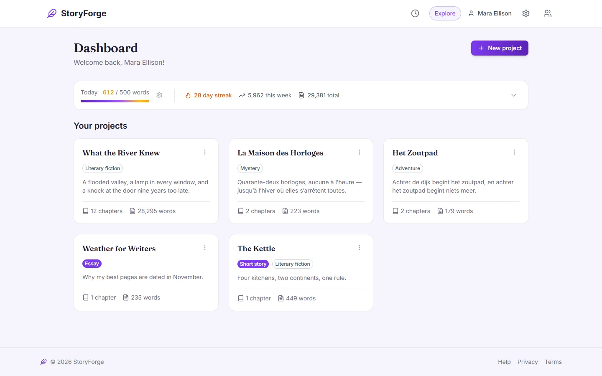Image resolution: width=602 pixels, height=376 pixels.
Task: Open Mara Ellison profile menu
Action: tap(490, 13)
